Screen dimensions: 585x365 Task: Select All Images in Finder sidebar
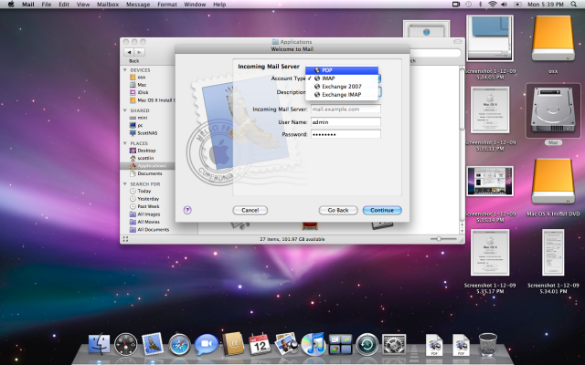click(x=147, y=214)
